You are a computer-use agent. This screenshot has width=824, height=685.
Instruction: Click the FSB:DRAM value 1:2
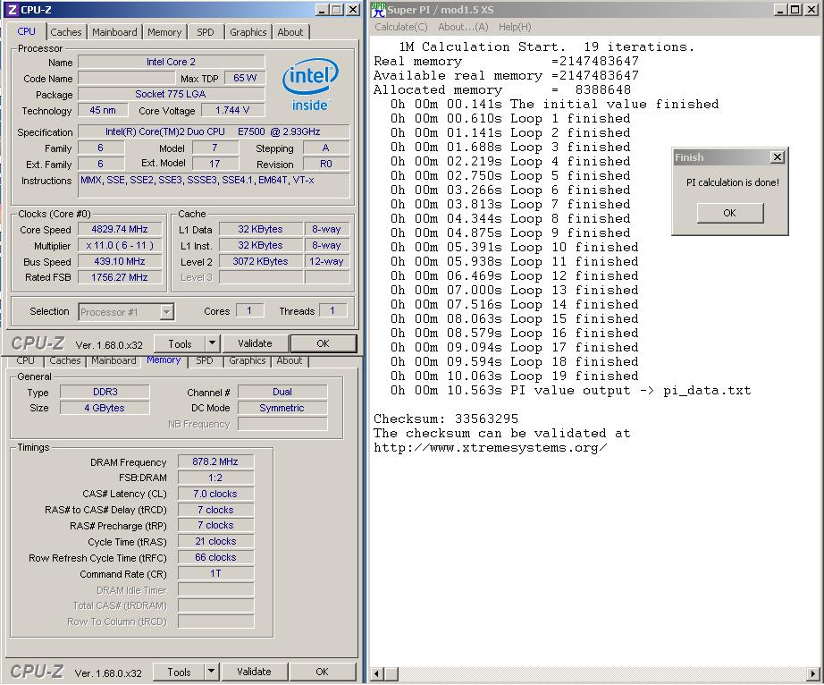(215, 478)
